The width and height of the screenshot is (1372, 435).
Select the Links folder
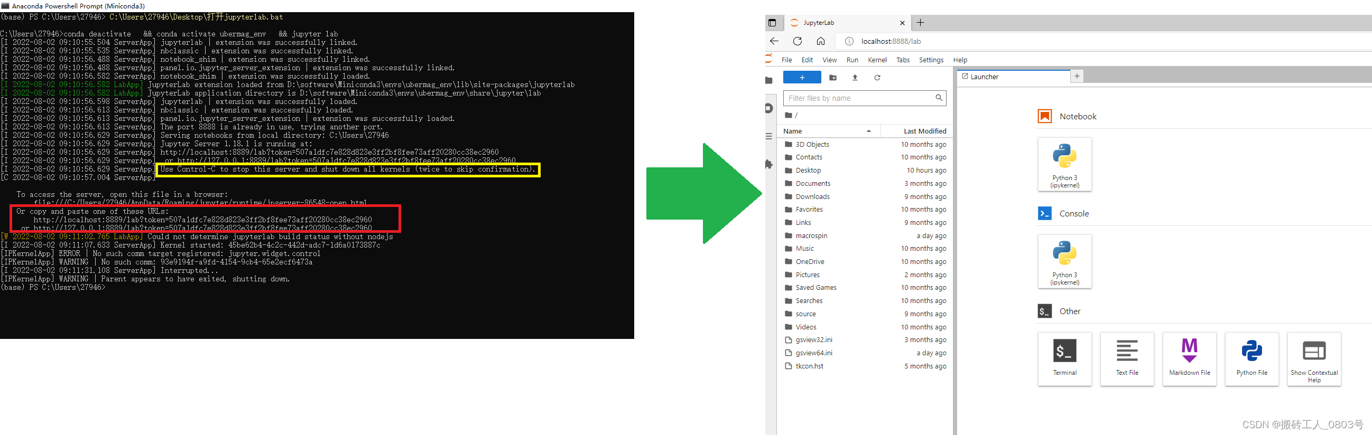(865, 222)
